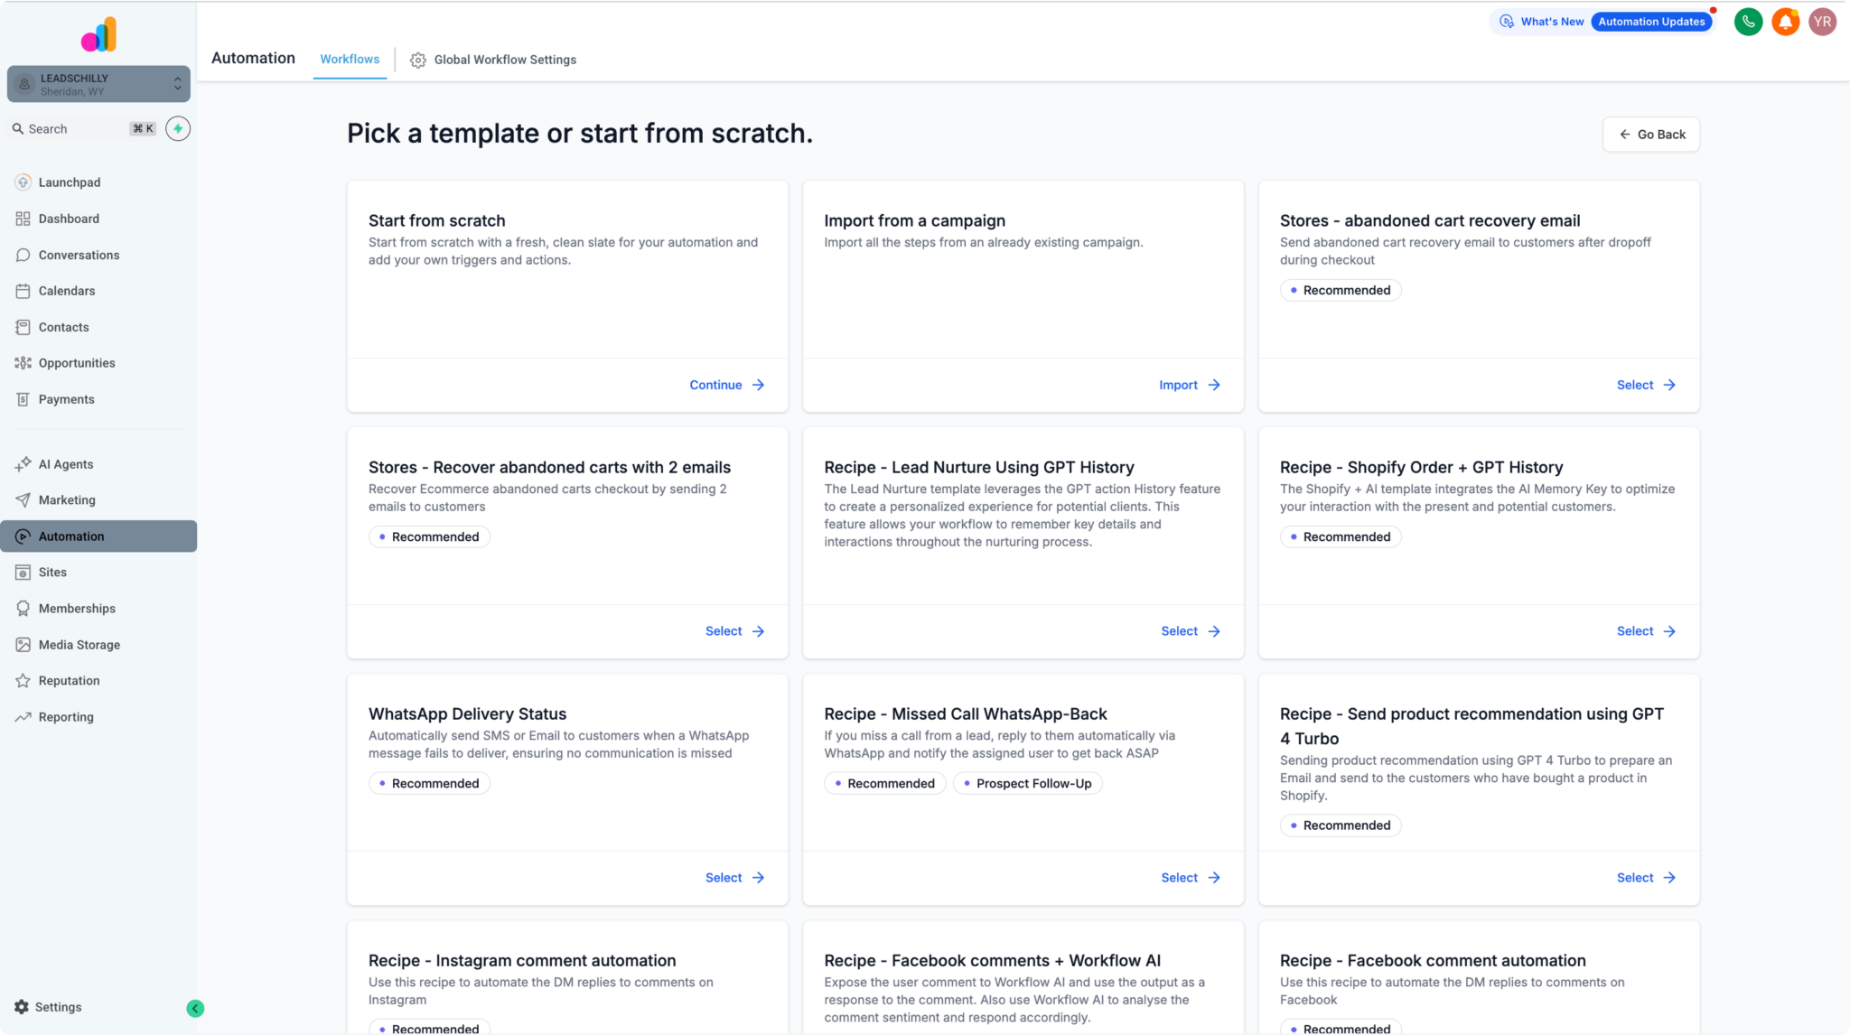Click Import from a campaign title
The image size is (1850, 1035).
pos(914,221)
